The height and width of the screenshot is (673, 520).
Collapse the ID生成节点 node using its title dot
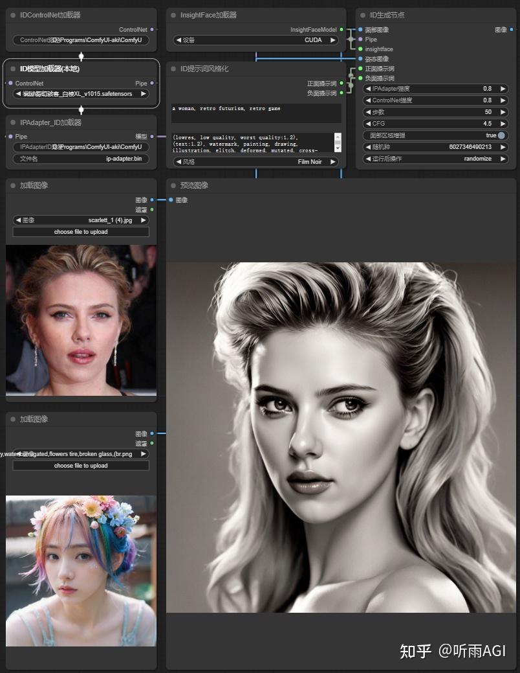(363, 15)
